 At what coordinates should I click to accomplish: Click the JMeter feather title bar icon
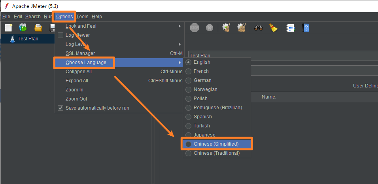tap(7, 6)
